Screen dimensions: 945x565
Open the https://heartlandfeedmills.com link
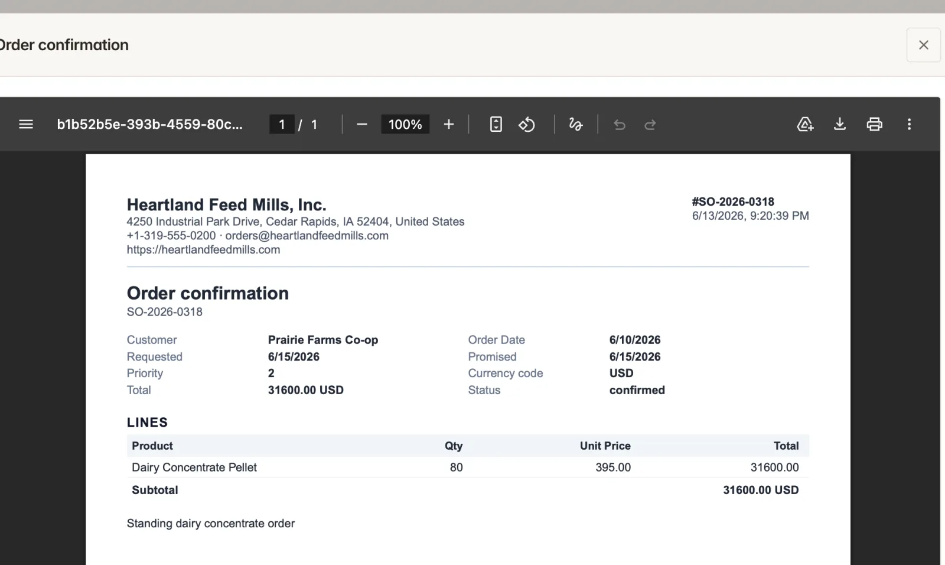pos(203,249)
